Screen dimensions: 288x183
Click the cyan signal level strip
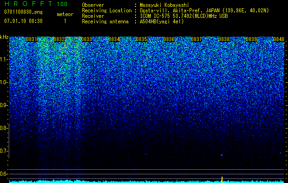(x=147, y=181)
